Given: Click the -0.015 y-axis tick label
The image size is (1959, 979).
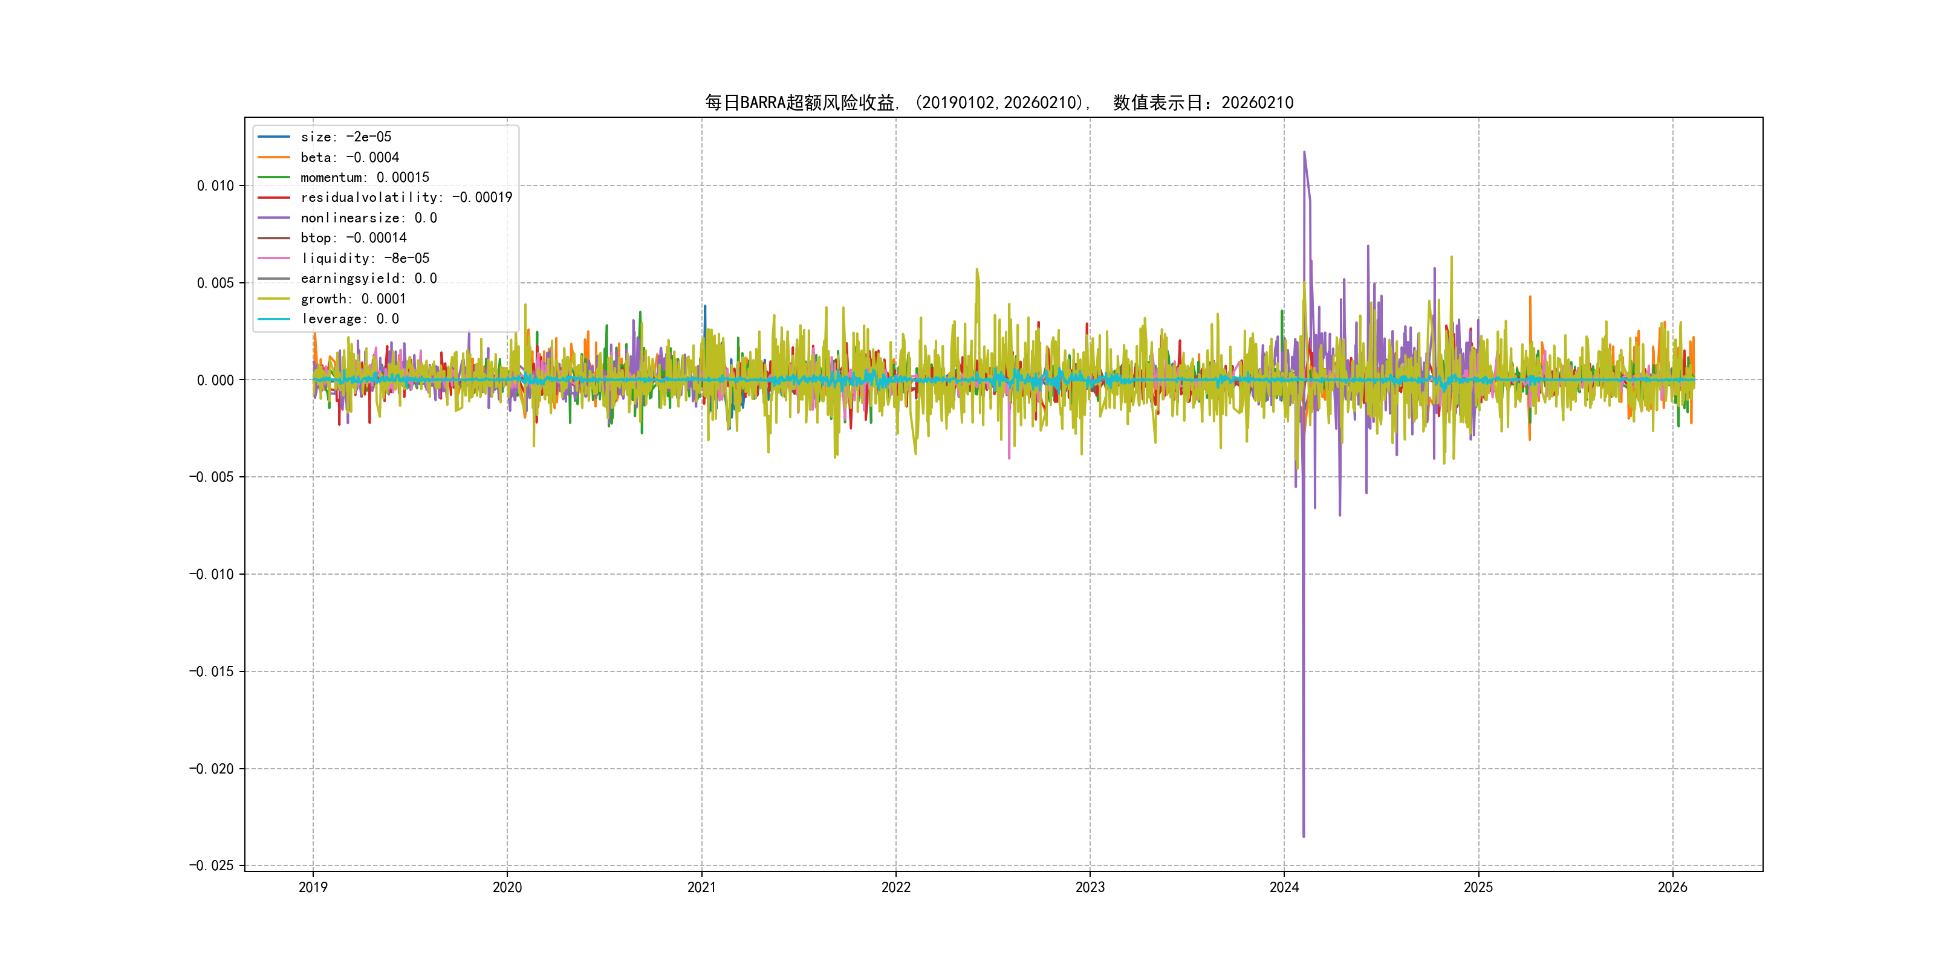Looking at the screenshot, I should pyautogui.click(x=212, y=671).
